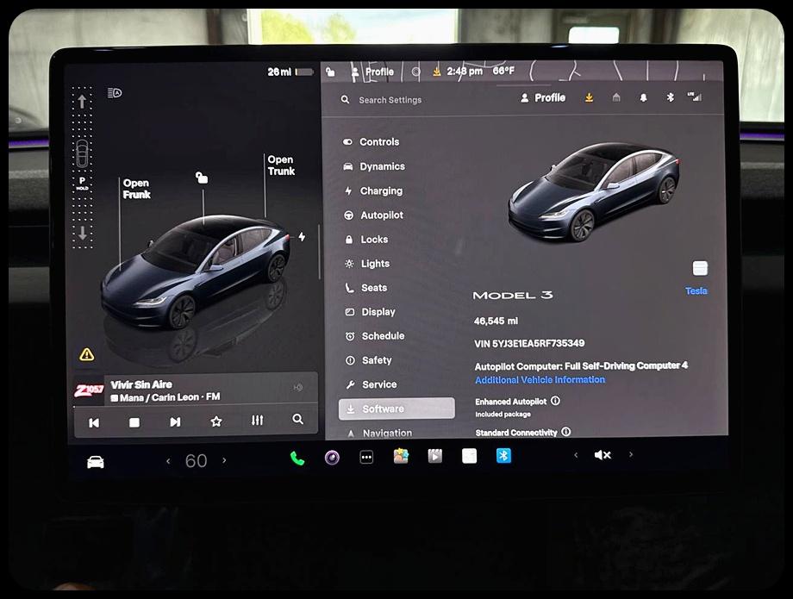Tap the software update download arrow icon
This screenshot has height=599, width=793.
(x=589, y=98)
